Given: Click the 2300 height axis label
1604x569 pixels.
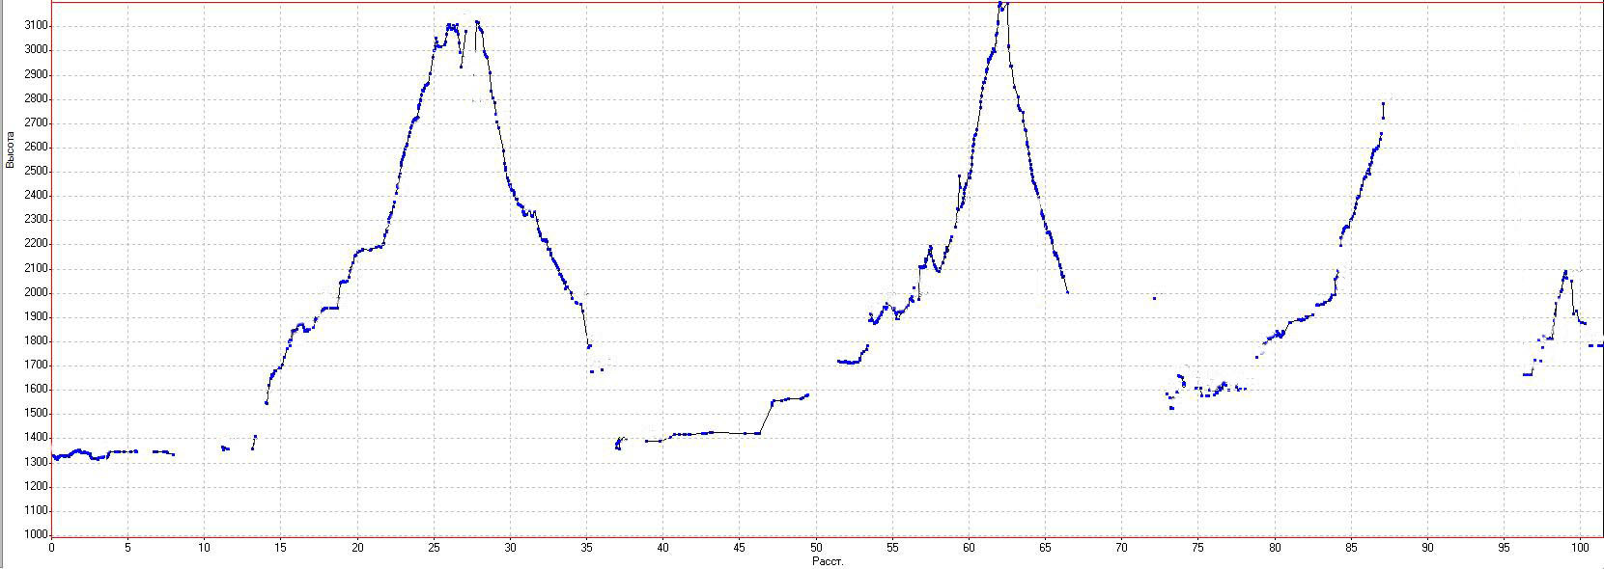Looking at the screenshot, I should click(35, 219).
